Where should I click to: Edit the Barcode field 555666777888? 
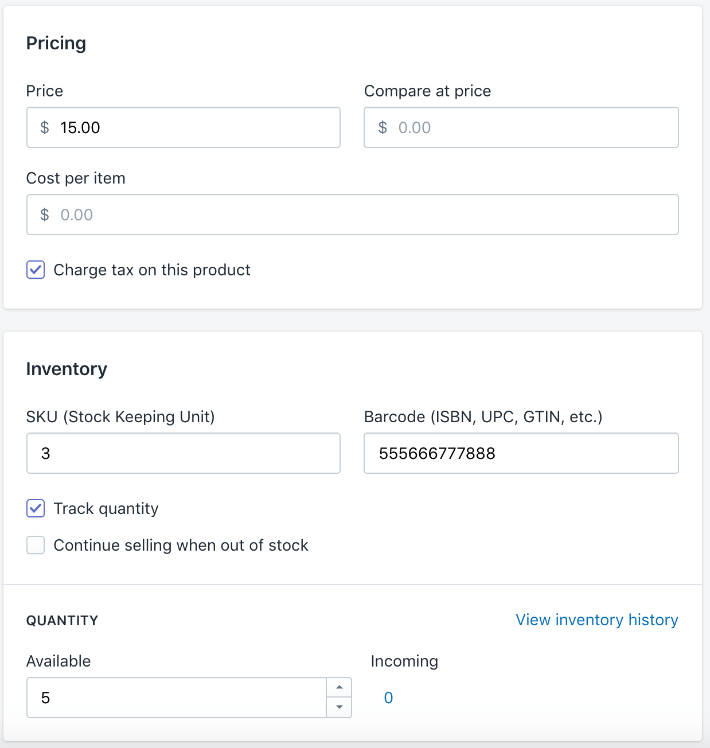pos(521,453)
